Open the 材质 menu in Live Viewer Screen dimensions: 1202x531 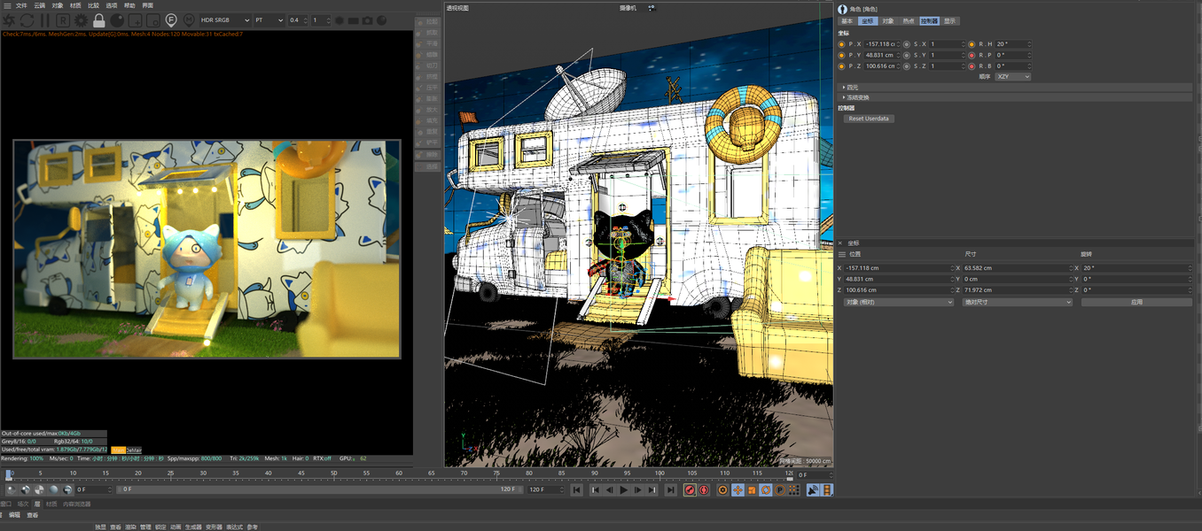tap(75, 5)
